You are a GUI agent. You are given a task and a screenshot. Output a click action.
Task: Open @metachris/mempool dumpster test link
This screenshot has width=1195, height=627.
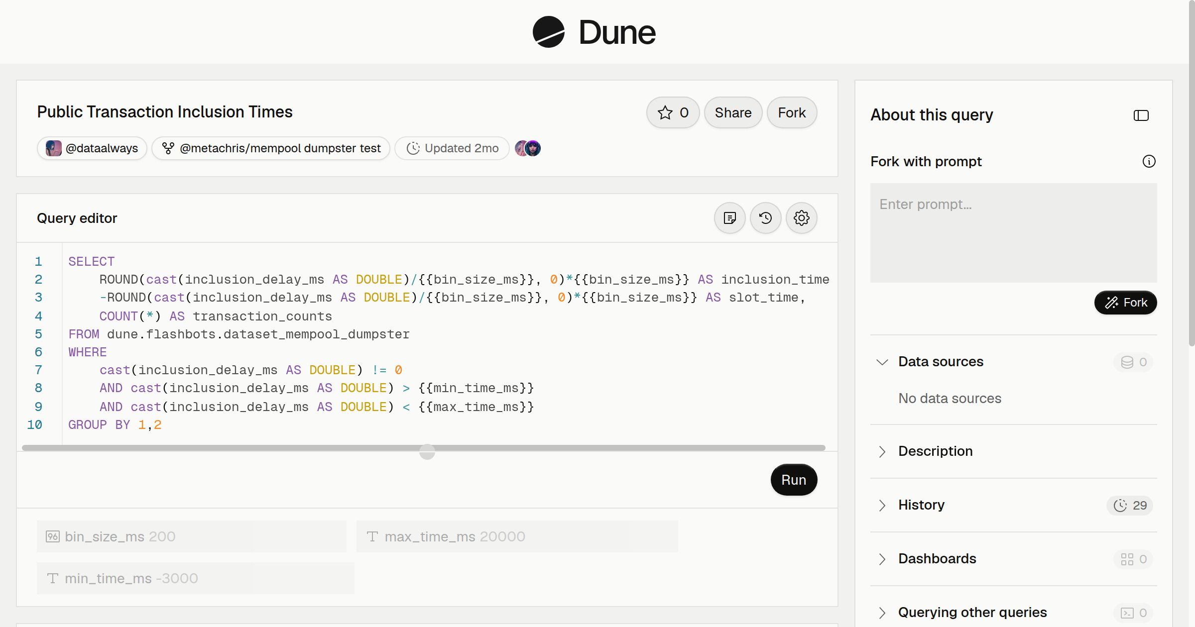tap(270, 148)
